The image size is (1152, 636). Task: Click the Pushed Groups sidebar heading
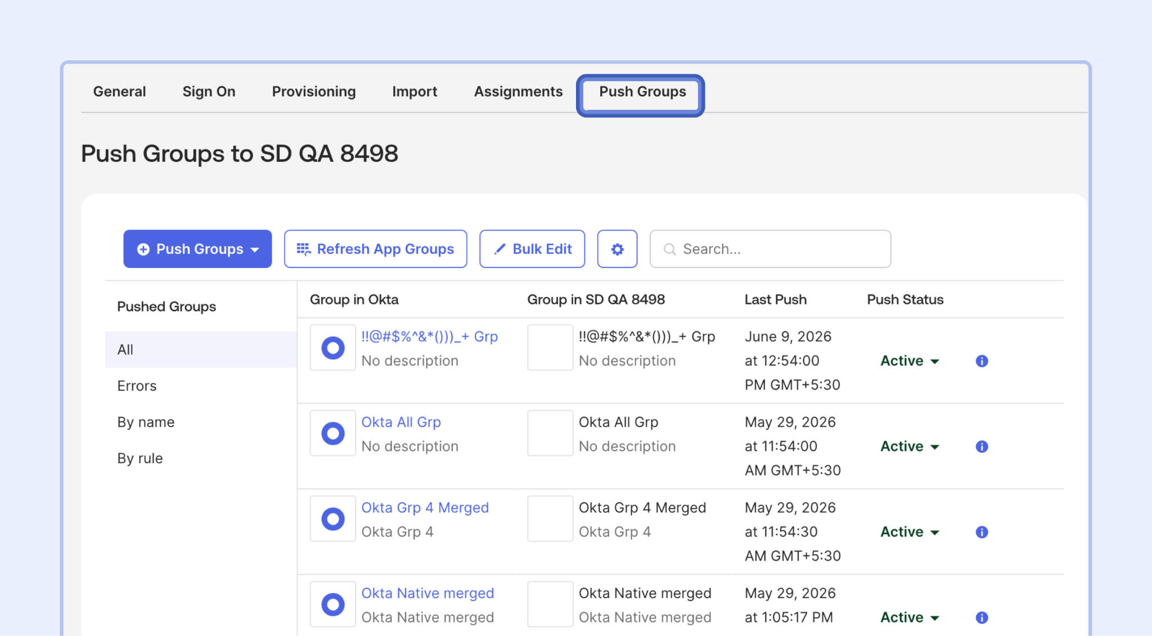(x=166, y=307)
